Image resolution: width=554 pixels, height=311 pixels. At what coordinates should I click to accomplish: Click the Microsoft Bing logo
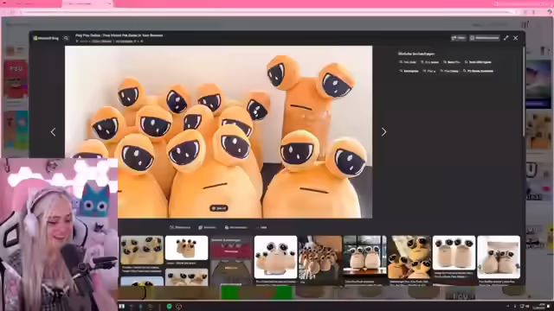[46, 38]
